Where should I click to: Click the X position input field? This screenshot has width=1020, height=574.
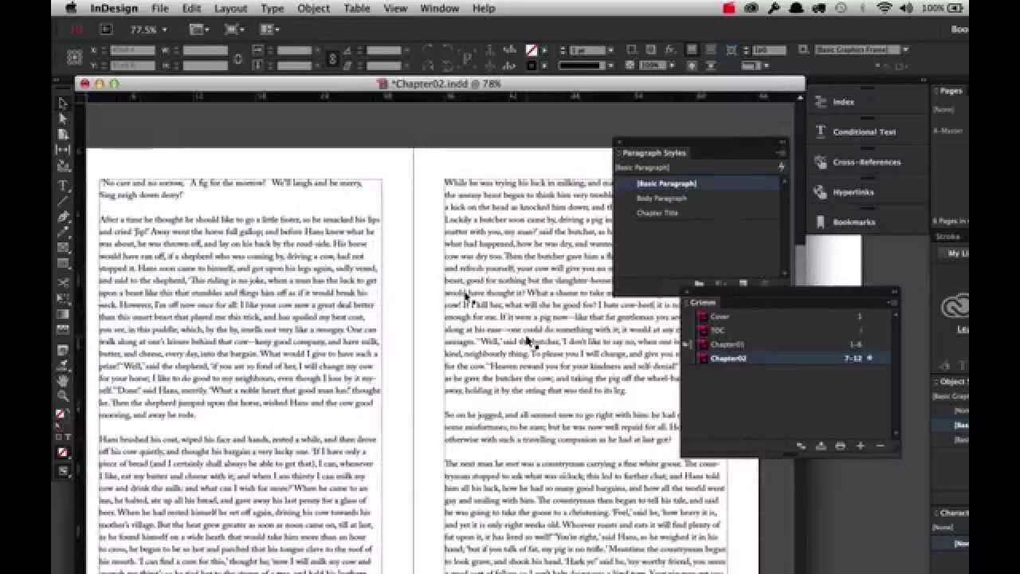[x=132, y=50]
